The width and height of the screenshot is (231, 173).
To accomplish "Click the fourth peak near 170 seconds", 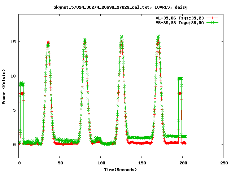I will 158,37.
